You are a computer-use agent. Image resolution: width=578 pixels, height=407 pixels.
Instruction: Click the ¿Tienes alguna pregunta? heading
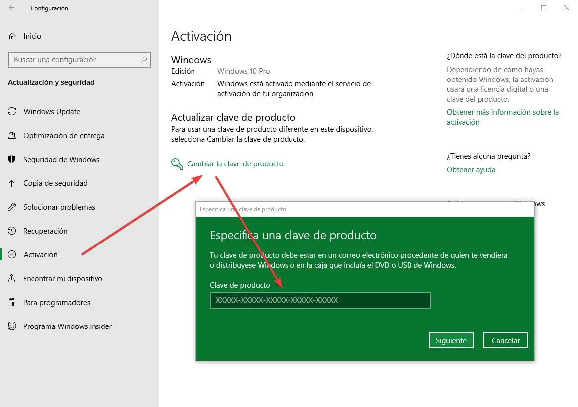(x=488, y=156)
